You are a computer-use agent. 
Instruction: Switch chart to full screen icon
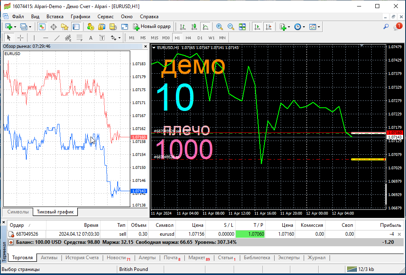pos(125,27)
